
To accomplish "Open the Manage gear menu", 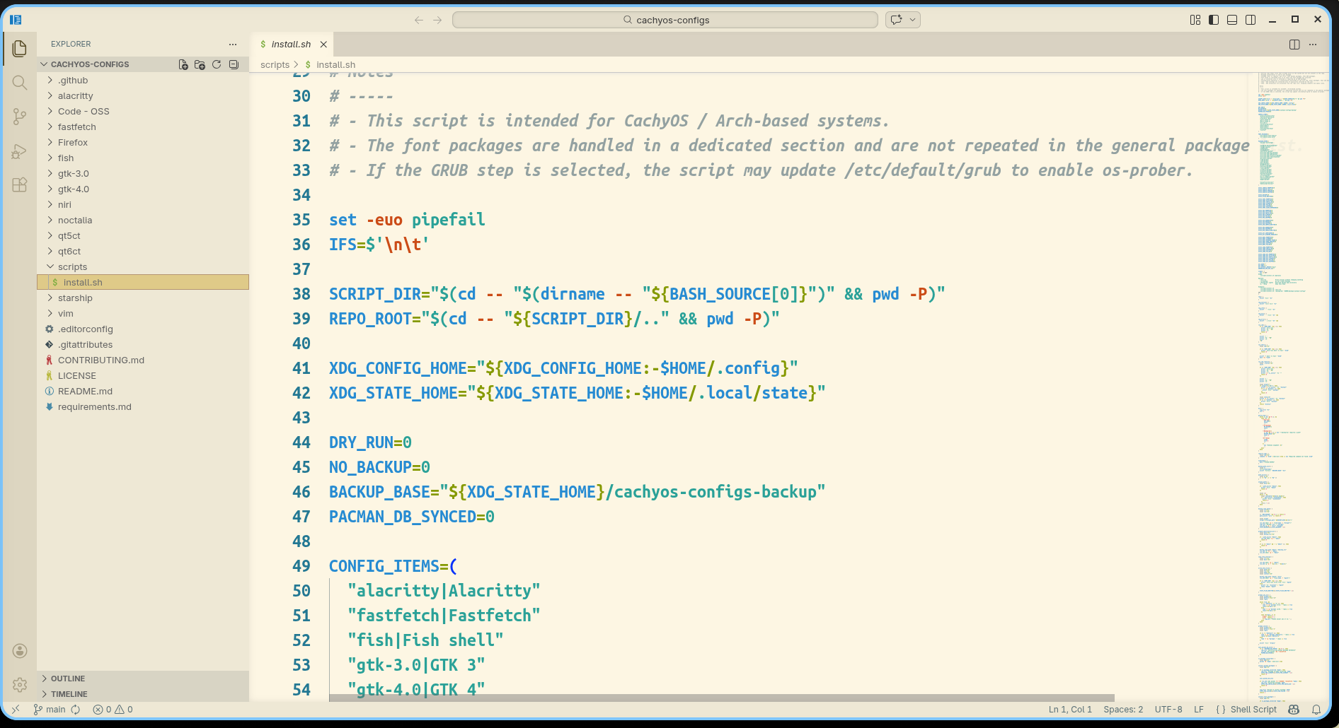I will pyautogui.click(x=20, y=685).
